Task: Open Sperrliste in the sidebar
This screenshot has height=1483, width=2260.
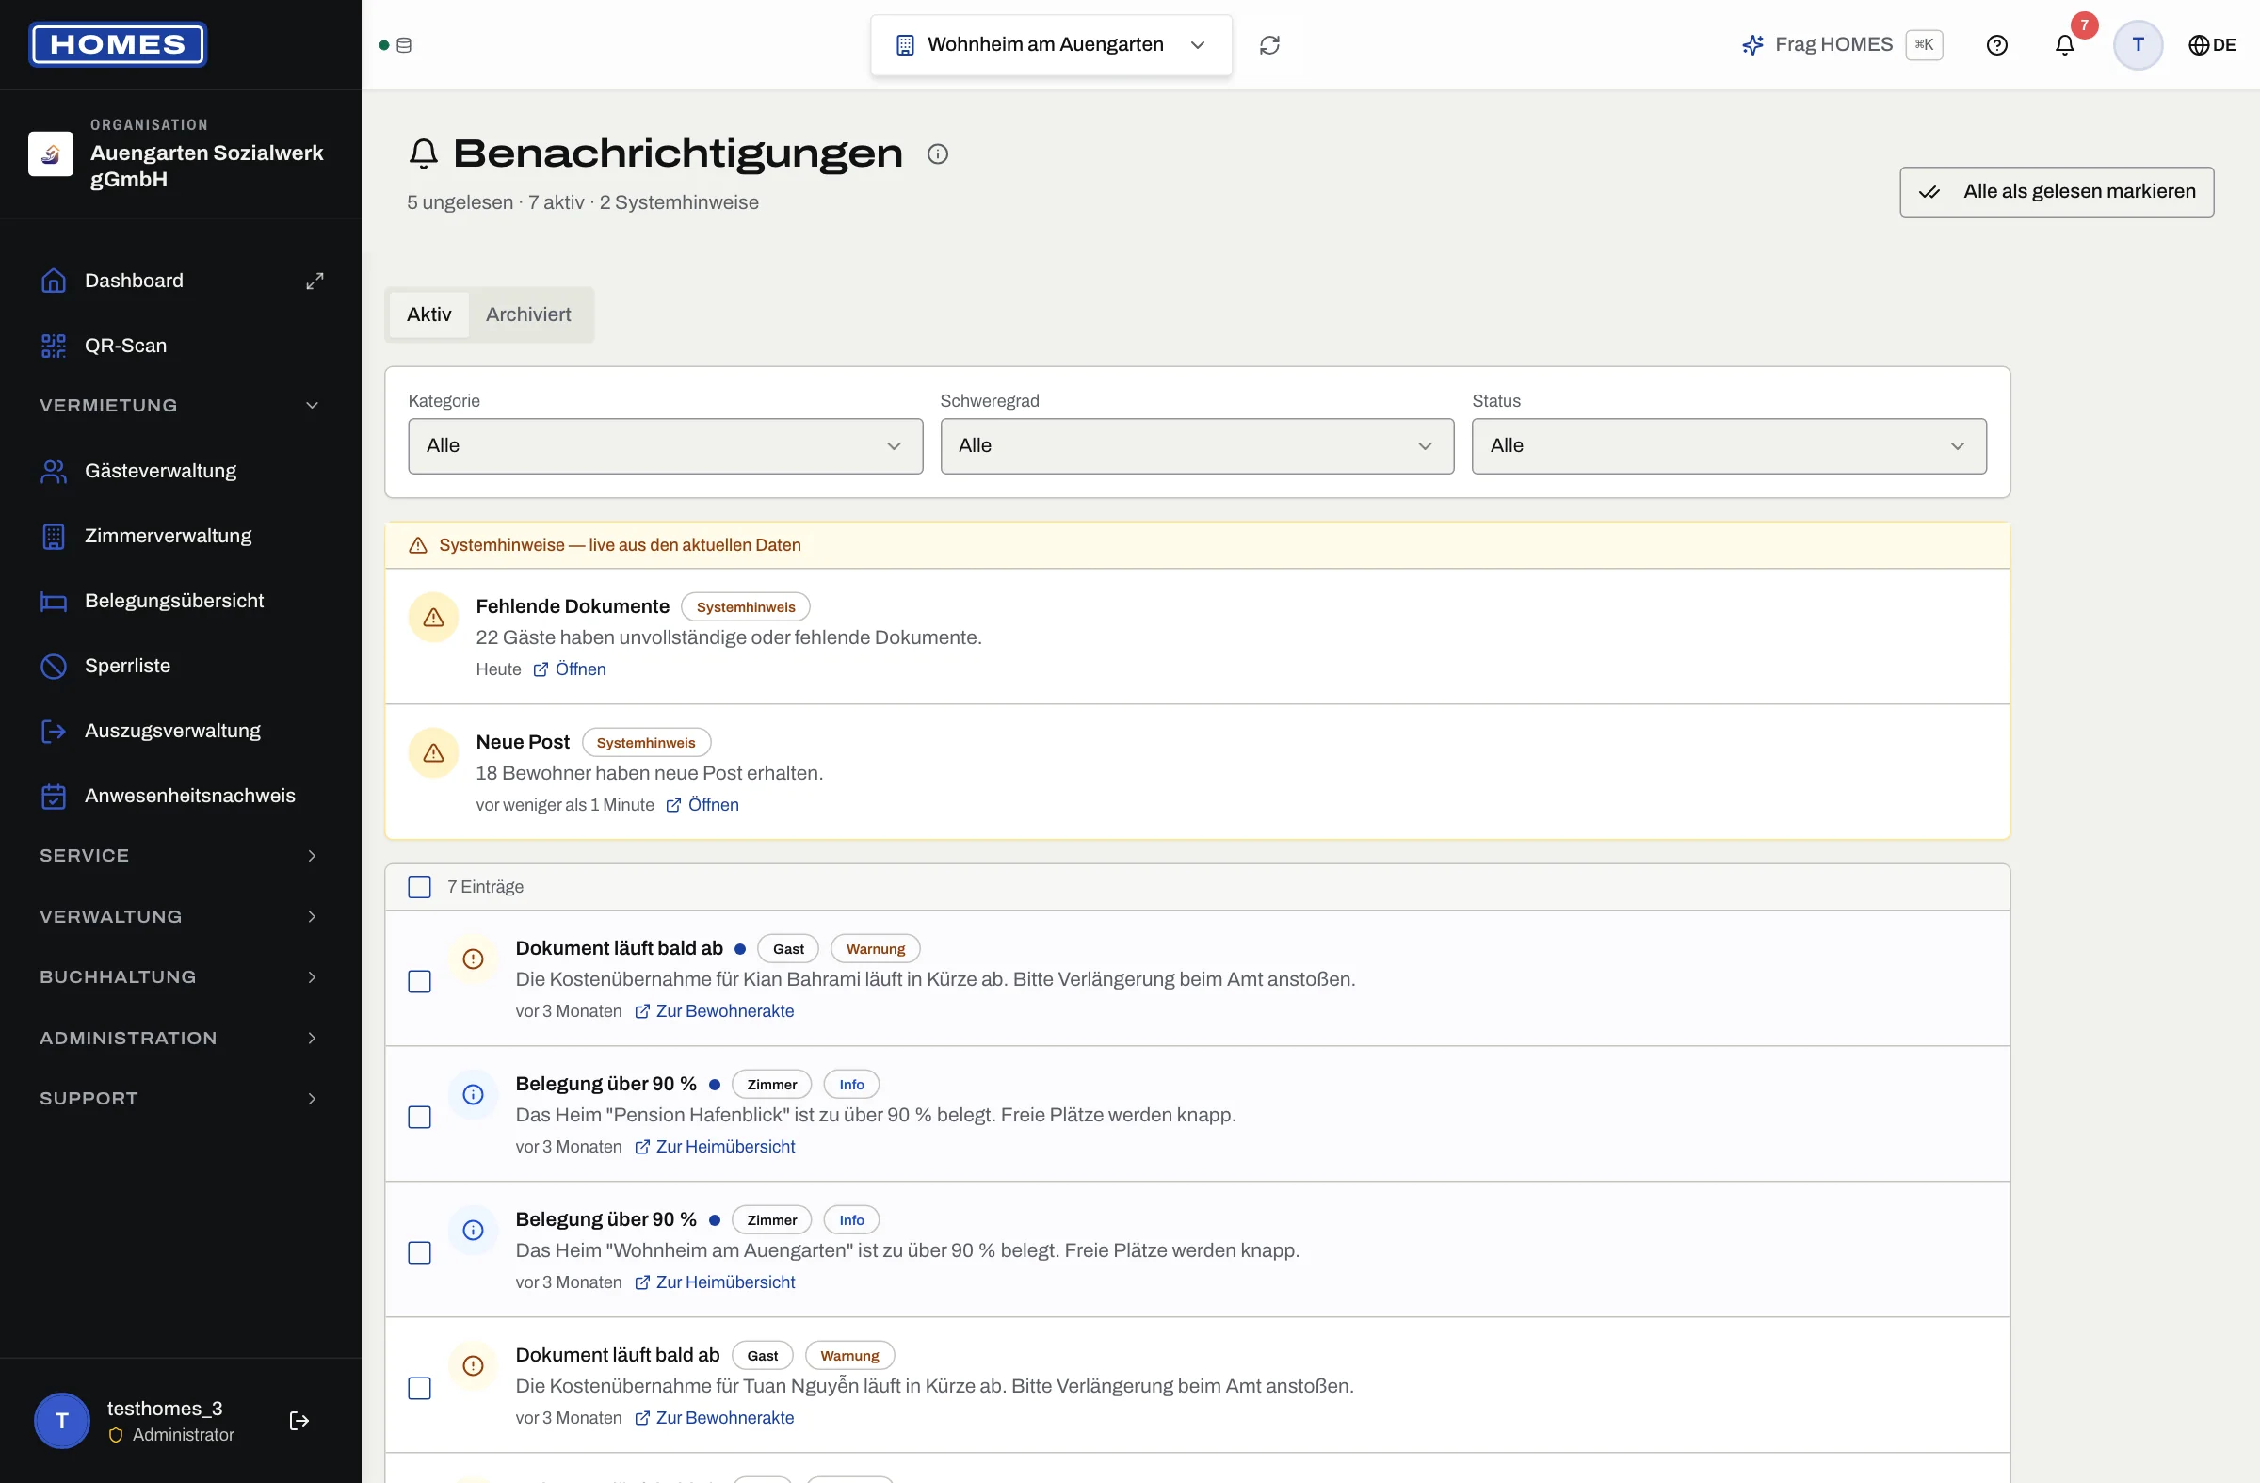Action: coord(181,666)
